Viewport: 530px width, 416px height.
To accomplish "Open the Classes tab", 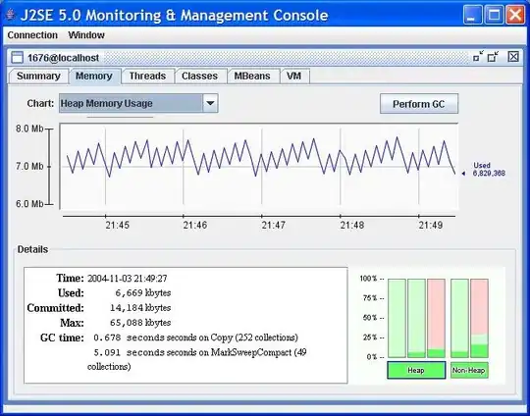I will pos(199,76).
